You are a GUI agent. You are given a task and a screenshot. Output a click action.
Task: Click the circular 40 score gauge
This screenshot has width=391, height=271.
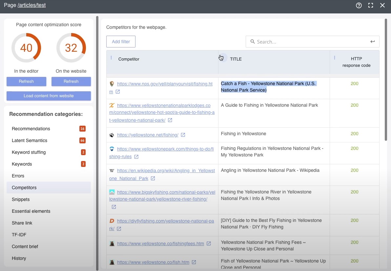click(26, 48)
